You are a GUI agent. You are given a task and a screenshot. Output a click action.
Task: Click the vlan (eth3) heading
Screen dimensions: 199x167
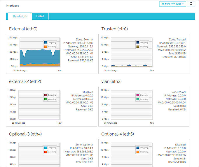tap(111, 81)
